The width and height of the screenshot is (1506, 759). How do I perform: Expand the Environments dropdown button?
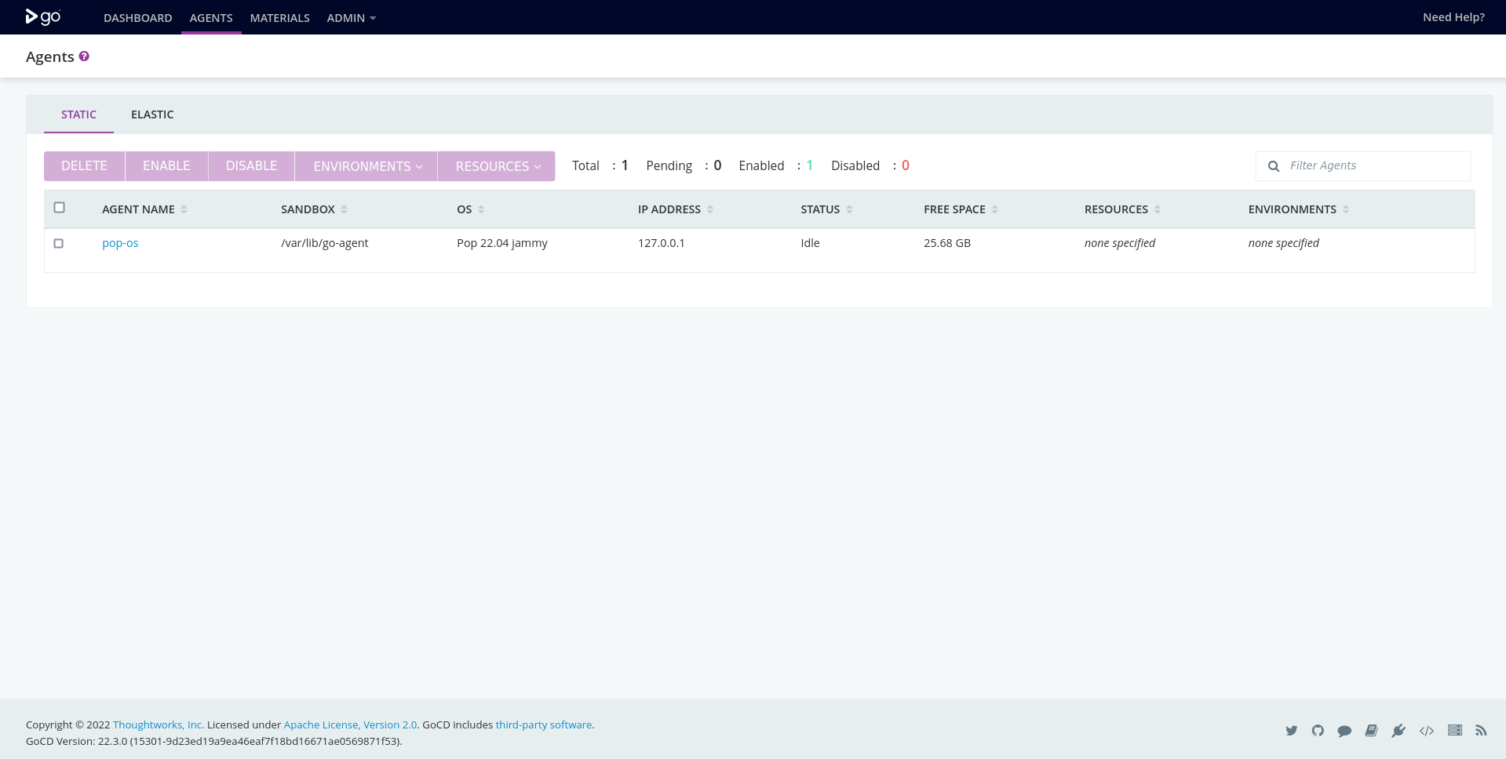point(366,166)
